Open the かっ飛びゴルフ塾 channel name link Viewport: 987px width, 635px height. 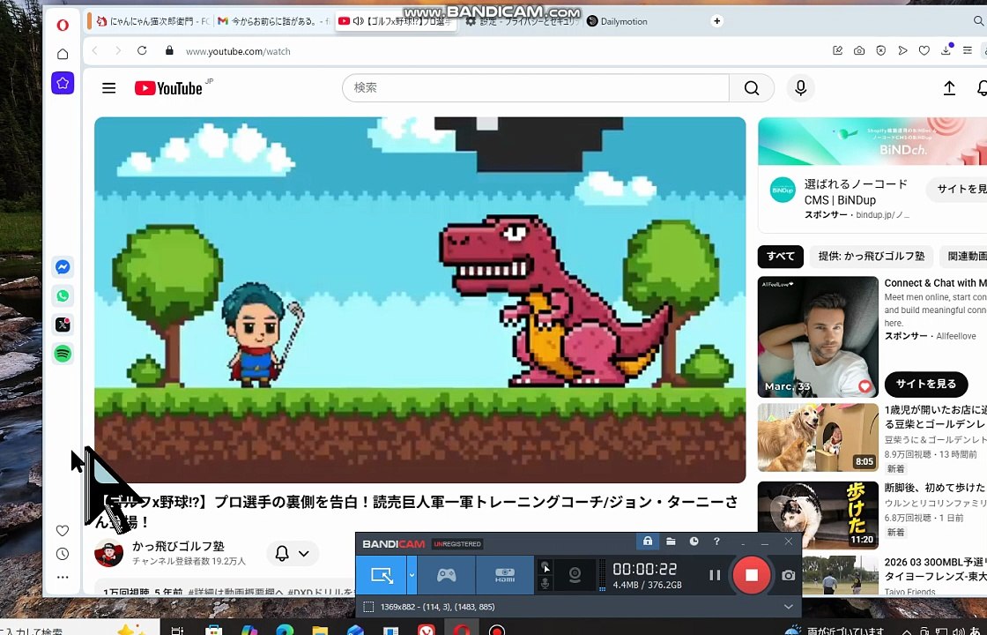[178, 546]
